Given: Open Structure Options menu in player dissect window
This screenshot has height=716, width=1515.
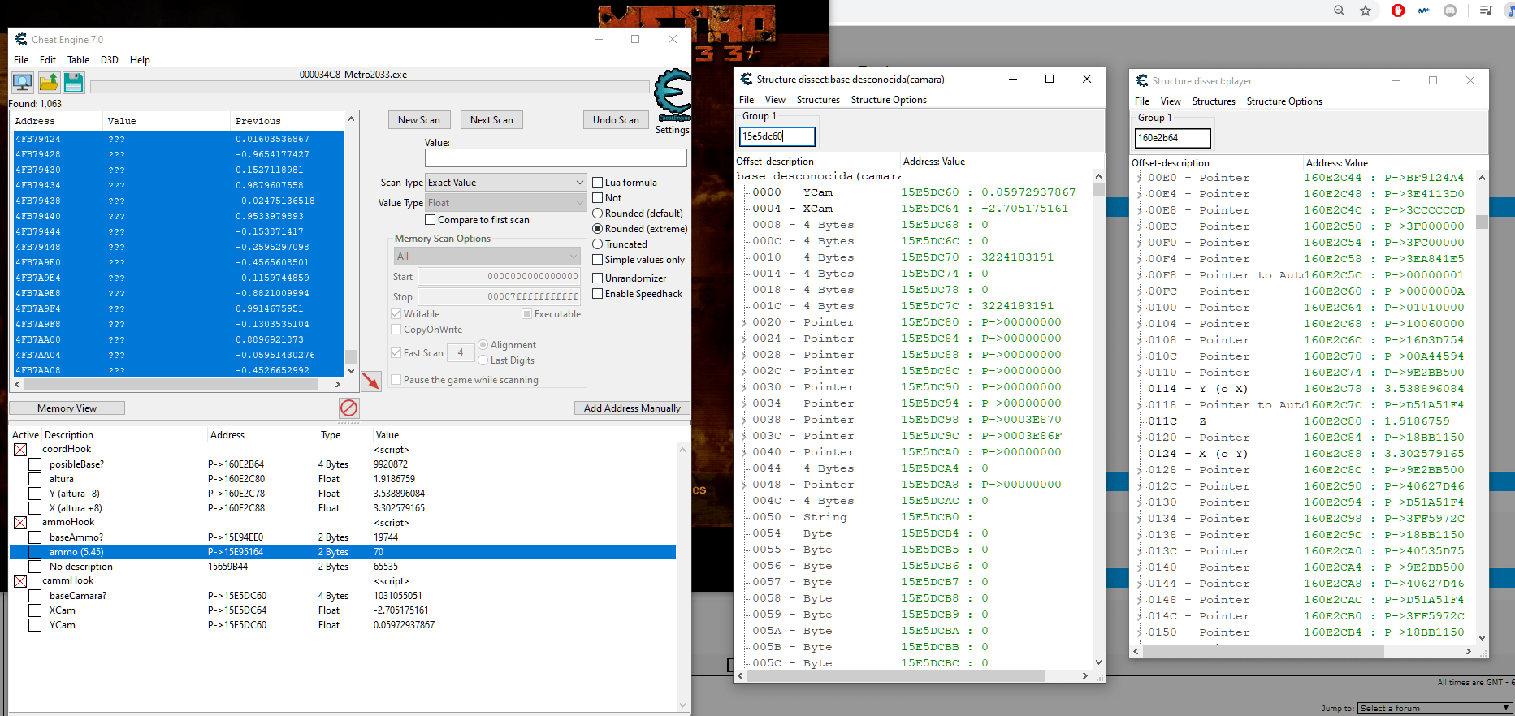Looking at the screenshot, I should [1284, 101].
